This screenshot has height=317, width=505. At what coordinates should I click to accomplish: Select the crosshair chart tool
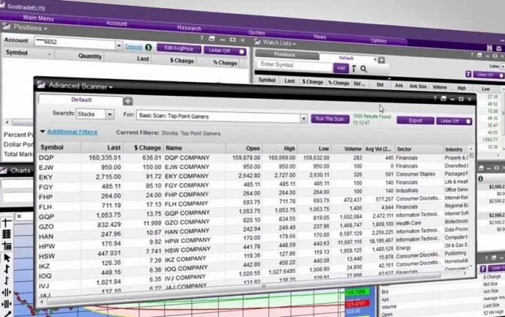tap(7, 222)
